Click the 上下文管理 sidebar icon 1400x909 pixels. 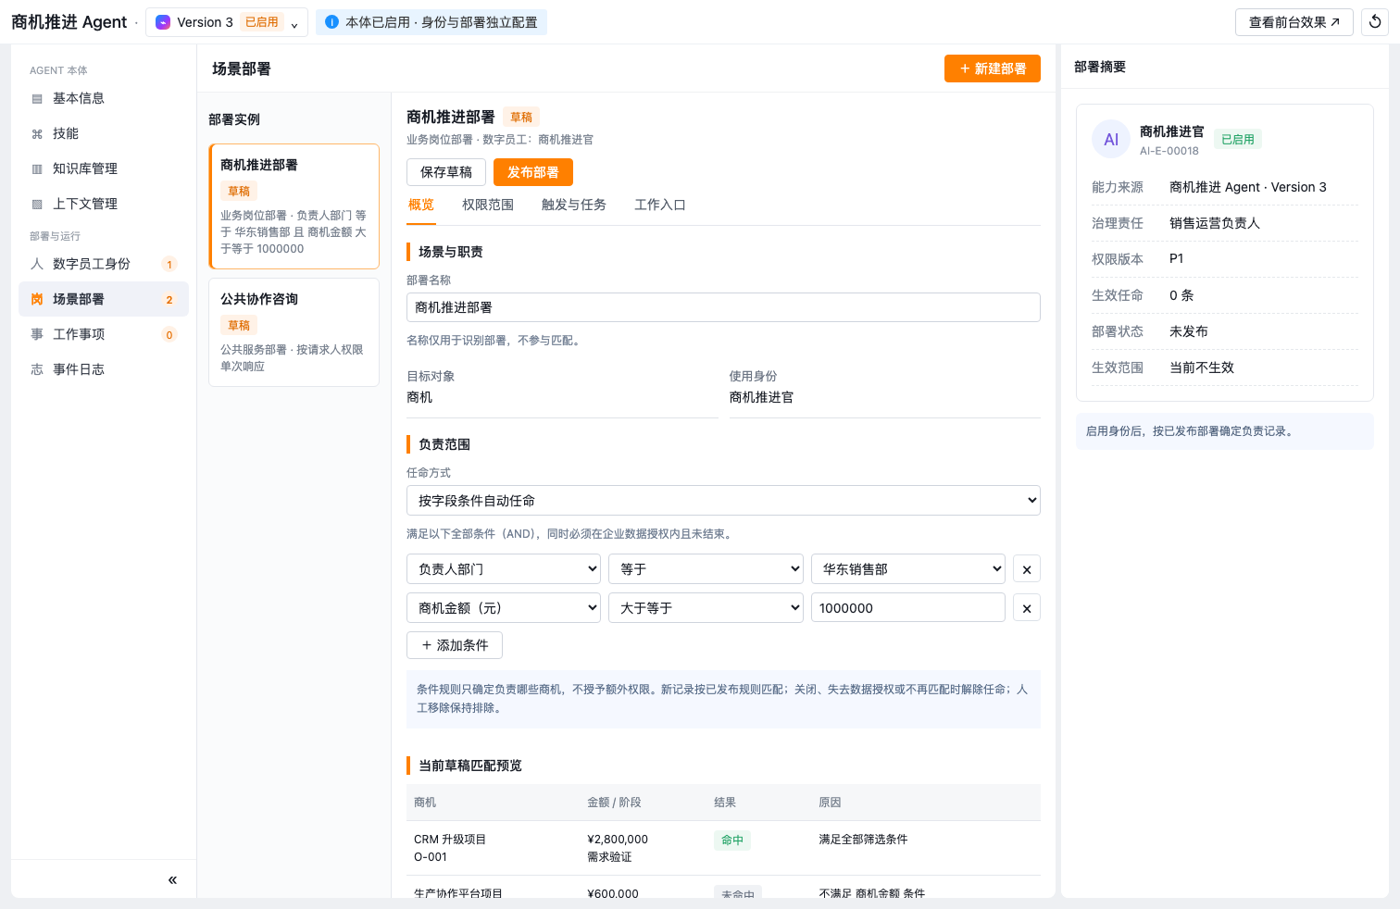click(37, 204)
